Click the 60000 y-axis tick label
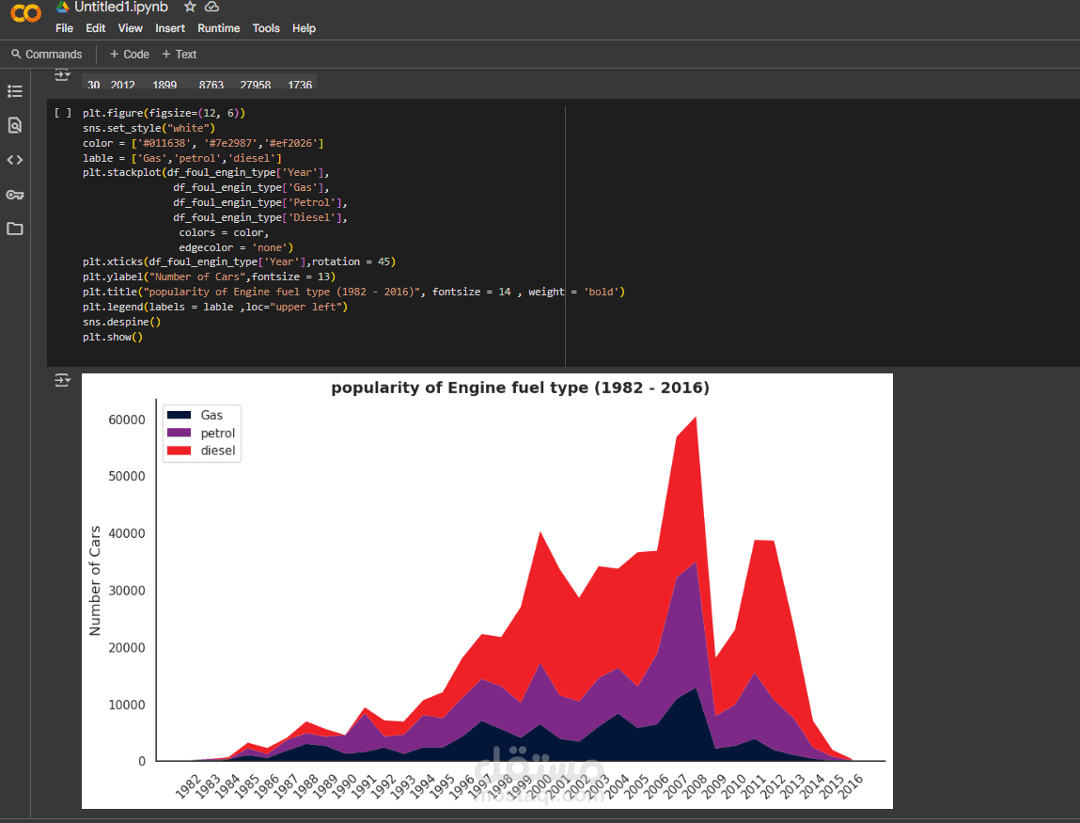 pos(127,419)
